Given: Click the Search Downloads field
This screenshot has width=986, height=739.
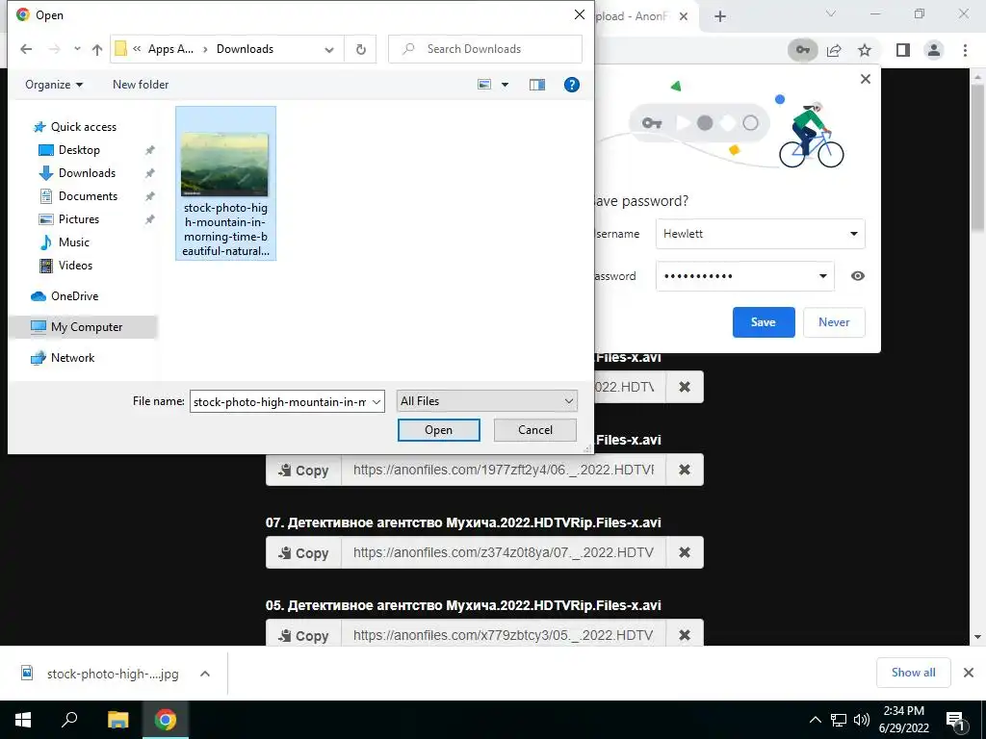Looking at the screenshot, I should coord(485,49).
